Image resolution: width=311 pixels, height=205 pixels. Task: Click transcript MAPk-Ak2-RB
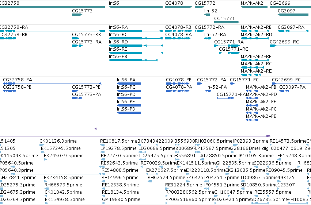(x=255, y=31)
